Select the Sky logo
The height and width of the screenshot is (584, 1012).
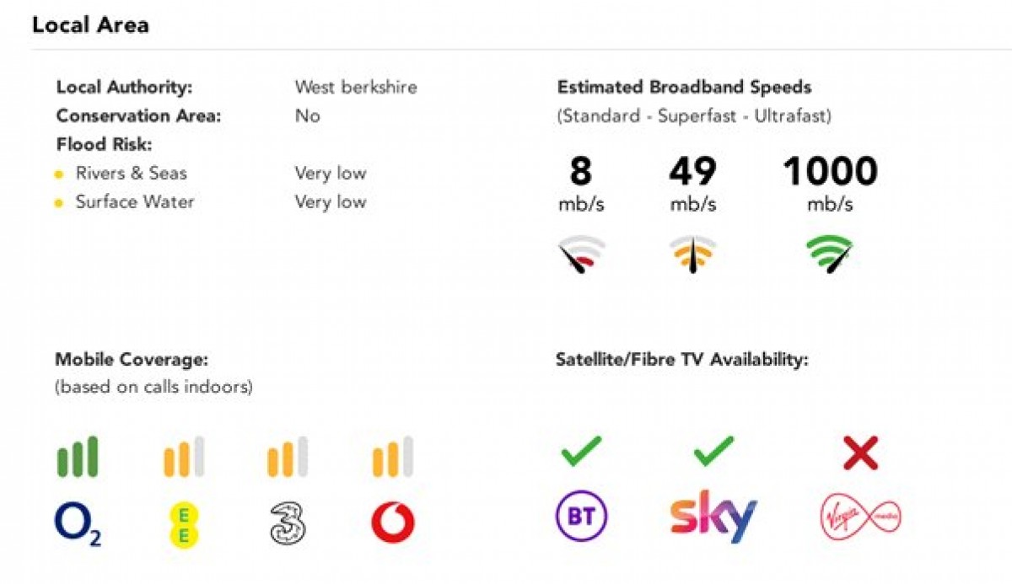tap(713, 519)
